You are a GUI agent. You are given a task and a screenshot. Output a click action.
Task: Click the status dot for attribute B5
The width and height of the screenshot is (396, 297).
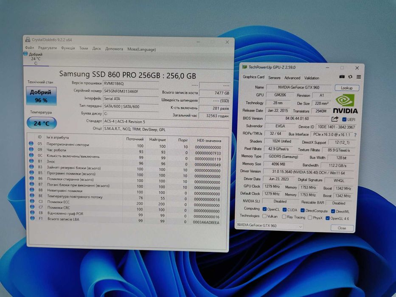[x=31, y=173]
